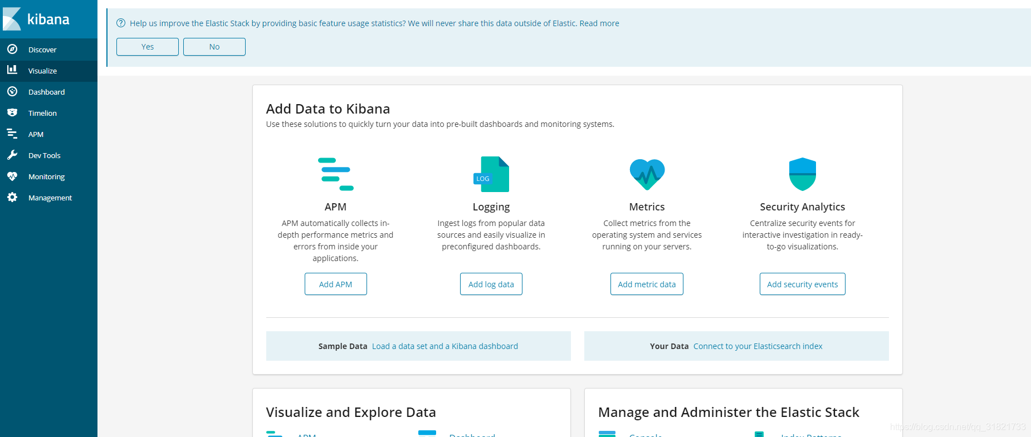Click the Timelion mask icon

click(12, 112)
